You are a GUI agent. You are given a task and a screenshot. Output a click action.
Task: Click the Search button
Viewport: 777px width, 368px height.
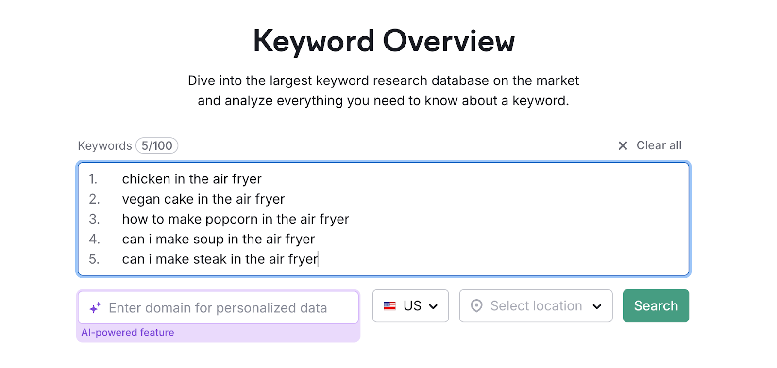pyautogui.click(x=656, y=306)
